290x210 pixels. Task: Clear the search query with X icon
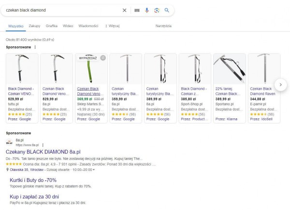coord(124,10)
